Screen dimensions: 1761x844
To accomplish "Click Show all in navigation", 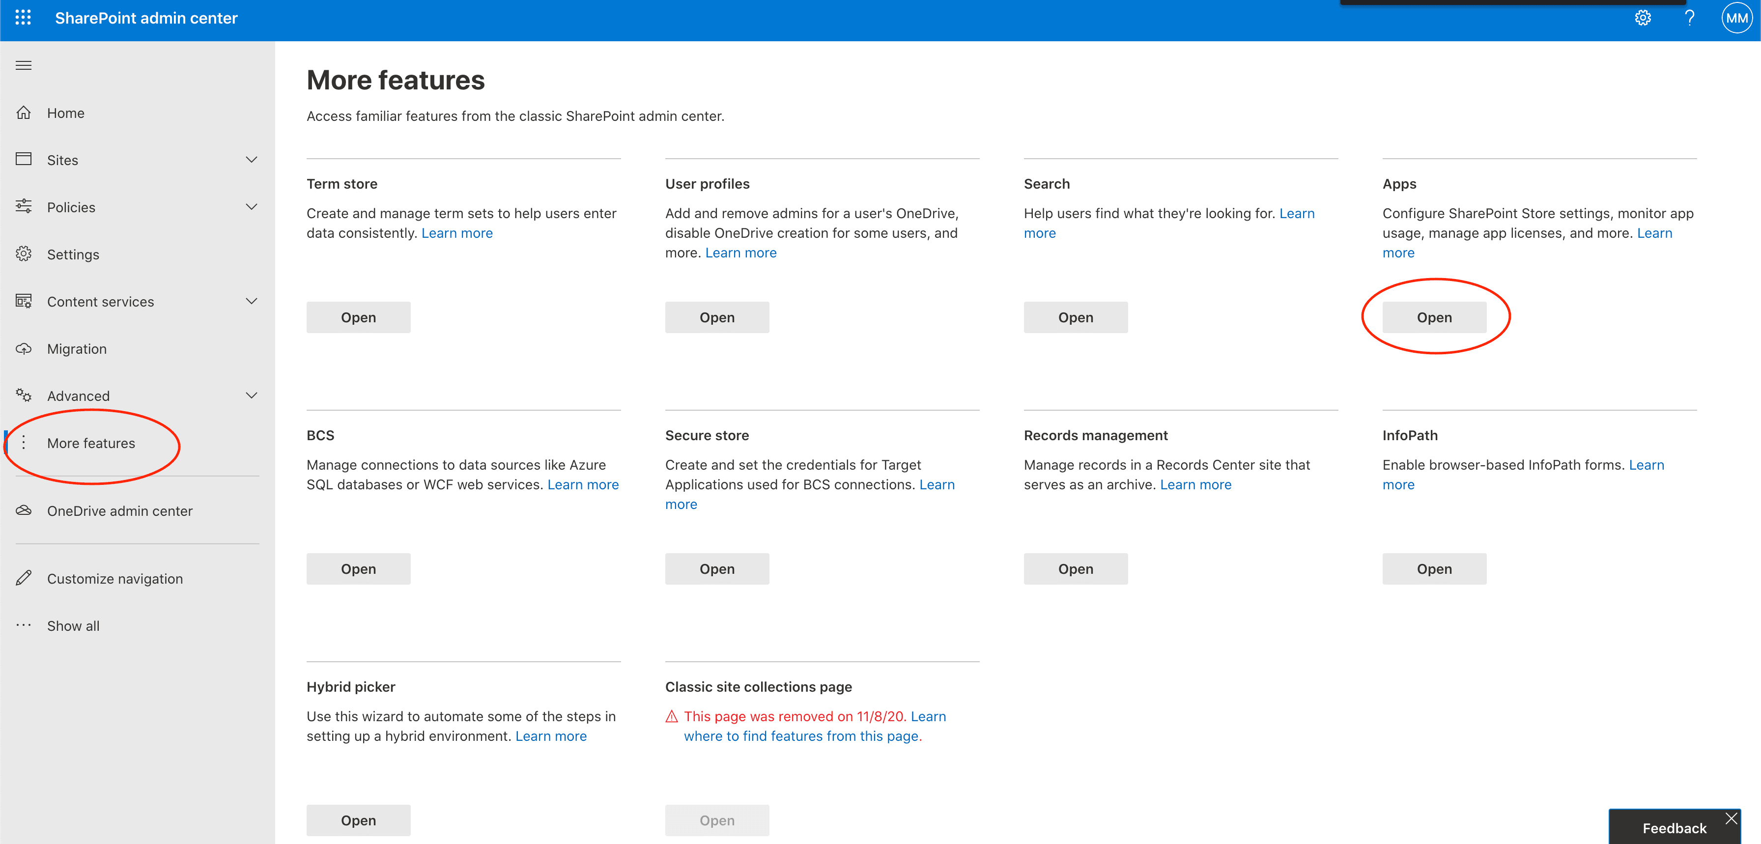I will (73, 625).
